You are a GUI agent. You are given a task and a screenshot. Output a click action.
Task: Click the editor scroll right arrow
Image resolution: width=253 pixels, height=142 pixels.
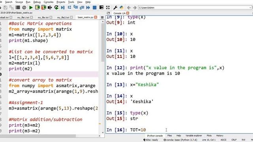99,136
